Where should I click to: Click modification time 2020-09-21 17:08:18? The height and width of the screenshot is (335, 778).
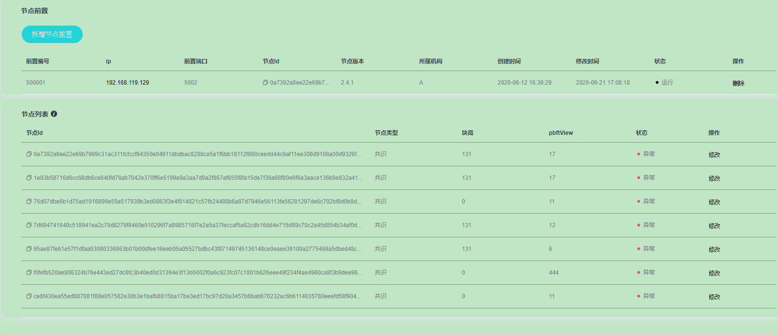[603, 83]
